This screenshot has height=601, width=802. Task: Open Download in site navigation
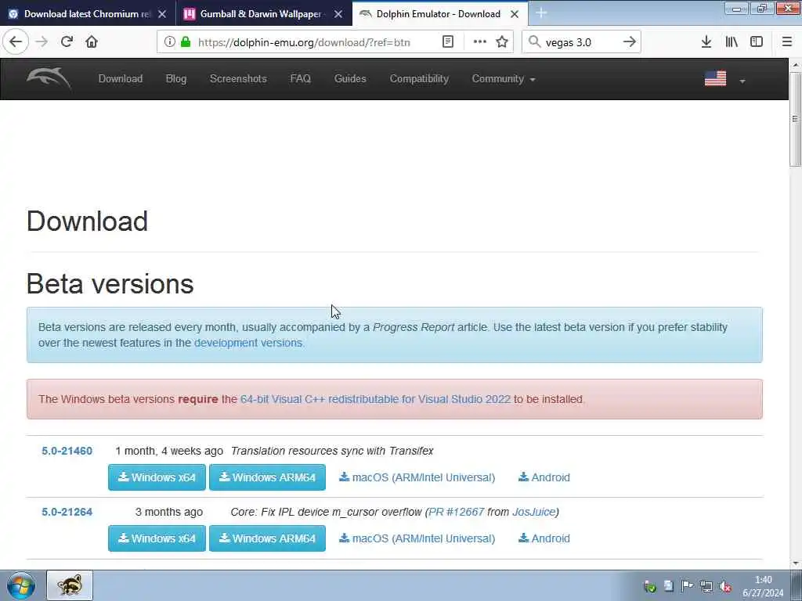120,79
